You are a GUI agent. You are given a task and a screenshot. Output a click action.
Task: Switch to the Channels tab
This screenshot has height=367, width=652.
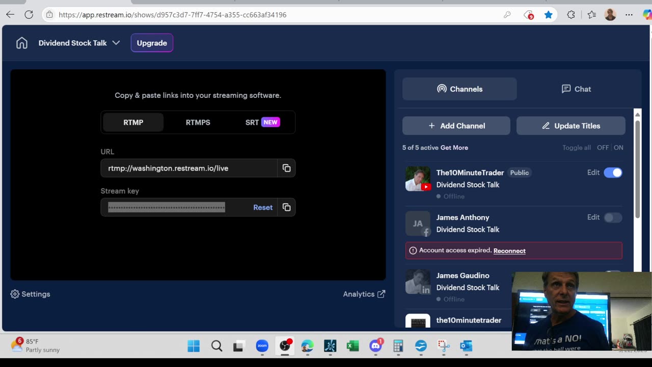(x=459, y=89)
